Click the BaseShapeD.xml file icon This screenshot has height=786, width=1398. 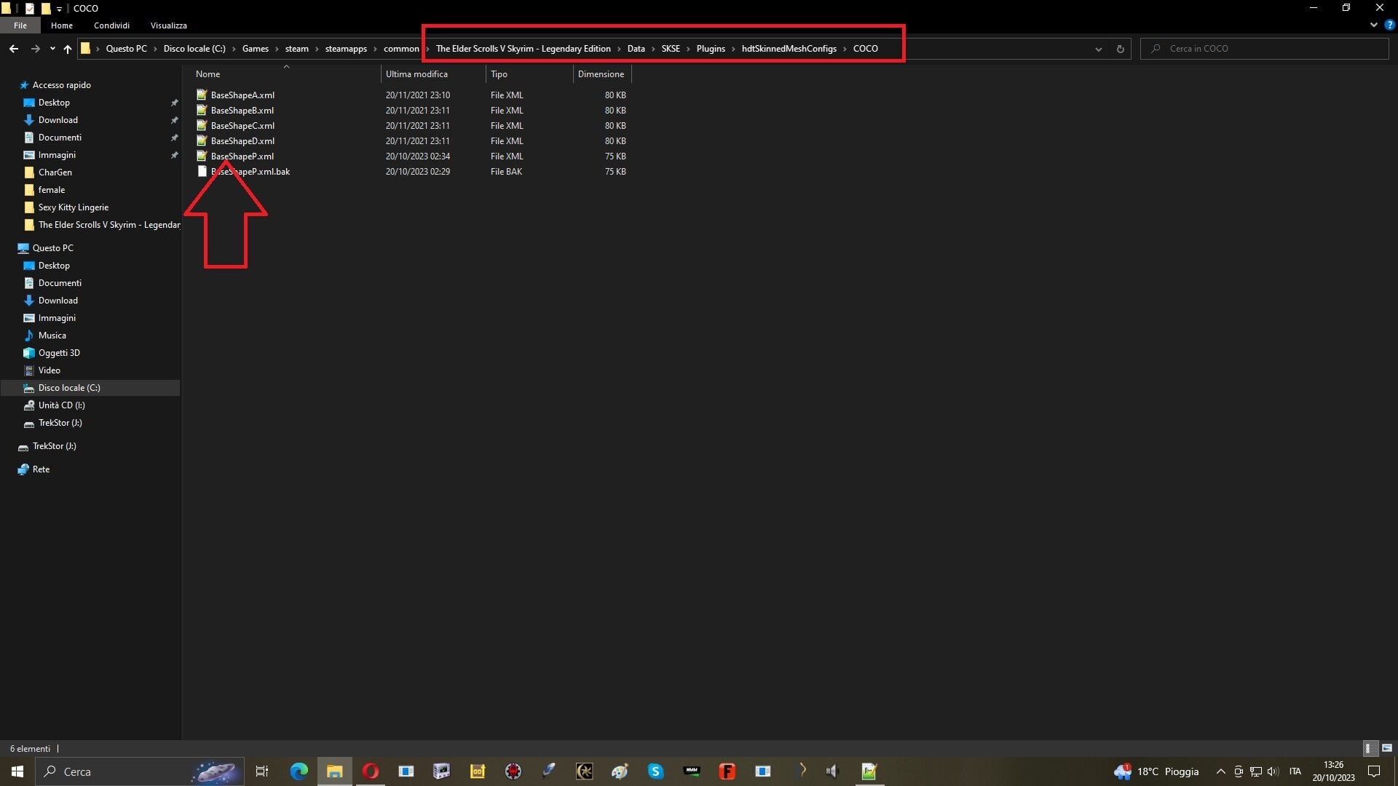202,140
